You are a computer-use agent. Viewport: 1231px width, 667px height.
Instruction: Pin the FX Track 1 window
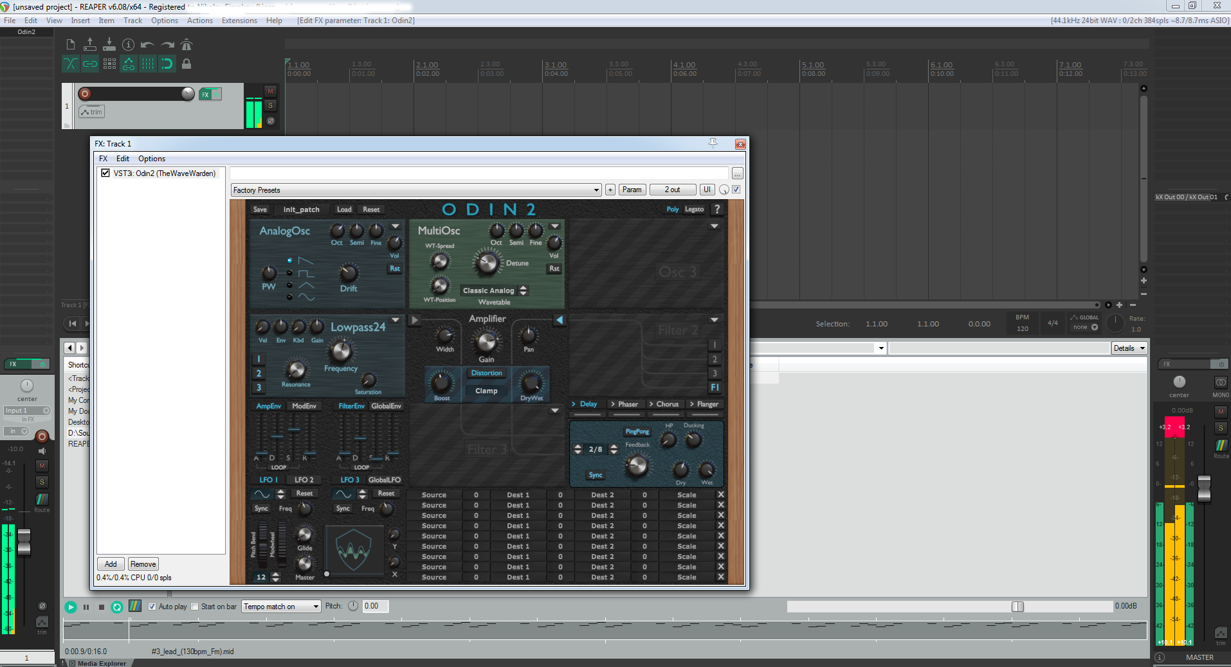pyautogui.click(x=713, y=143)
